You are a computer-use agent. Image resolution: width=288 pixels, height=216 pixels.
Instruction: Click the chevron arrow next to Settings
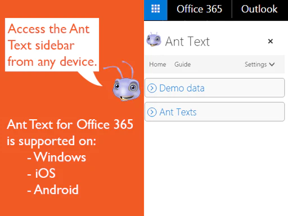[x=272, y=65]
